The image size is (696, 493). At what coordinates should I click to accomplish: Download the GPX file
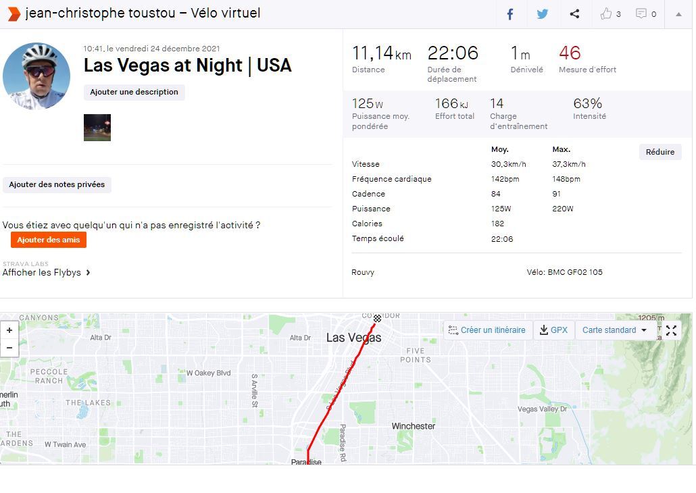click(x=553, y=330)
